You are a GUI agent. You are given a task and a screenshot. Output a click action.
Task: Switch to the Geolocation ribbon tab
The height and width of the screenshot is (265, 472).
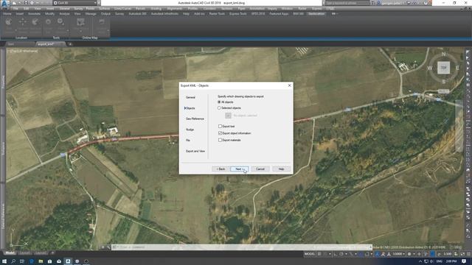click(316, 14)
